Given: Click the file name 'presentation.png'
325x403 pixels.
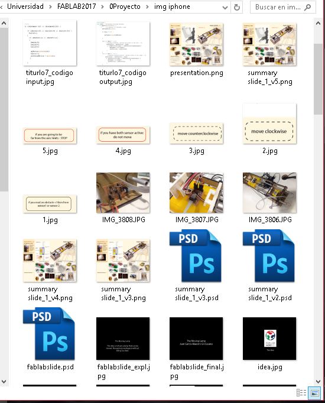Looking at the screenshot, I should [197, 73].
